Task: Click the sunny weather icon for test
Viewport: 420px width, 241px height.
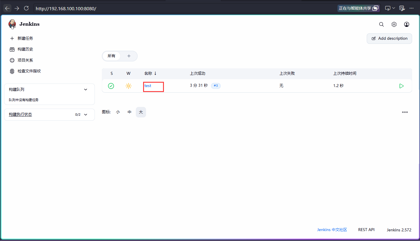Action: (128, 86)
